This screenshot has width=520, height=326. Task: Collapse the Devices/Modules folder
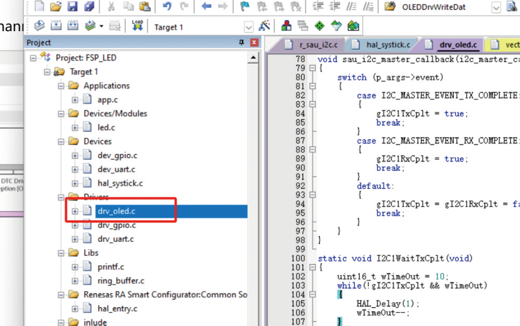pos(61,114)
